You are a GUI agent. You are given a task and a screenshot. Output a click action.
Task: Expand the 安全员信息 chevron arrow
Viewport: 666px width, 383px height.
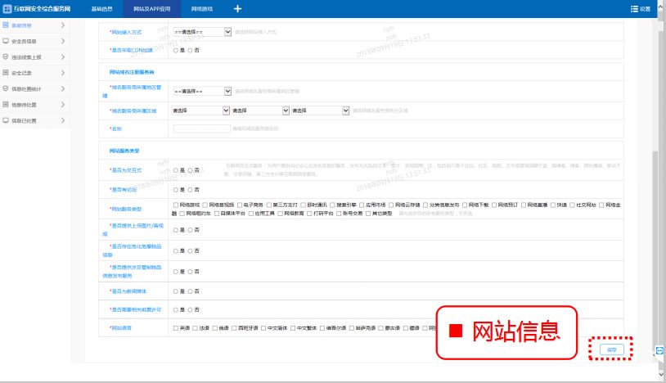pyautogui.click(x=63, y=41)
